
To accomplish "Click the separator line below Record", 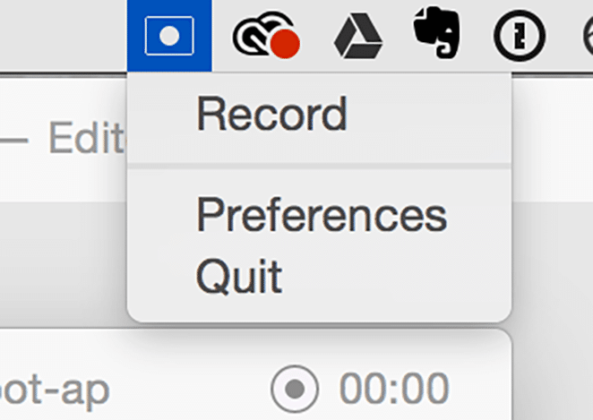I will pos(319,166).
